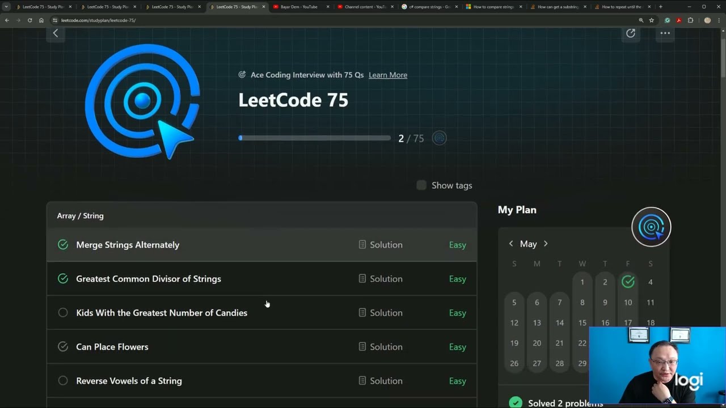This screenshot has width=726, height=408.
Task: Toggle status circle for Merge Strings Alternately
Action: pos(63,245)
